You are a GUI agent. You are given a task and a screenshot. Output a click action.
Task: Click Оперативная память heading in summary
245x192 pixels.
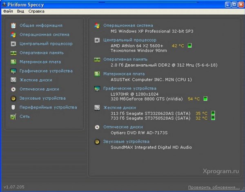click(x=125, y=59)
